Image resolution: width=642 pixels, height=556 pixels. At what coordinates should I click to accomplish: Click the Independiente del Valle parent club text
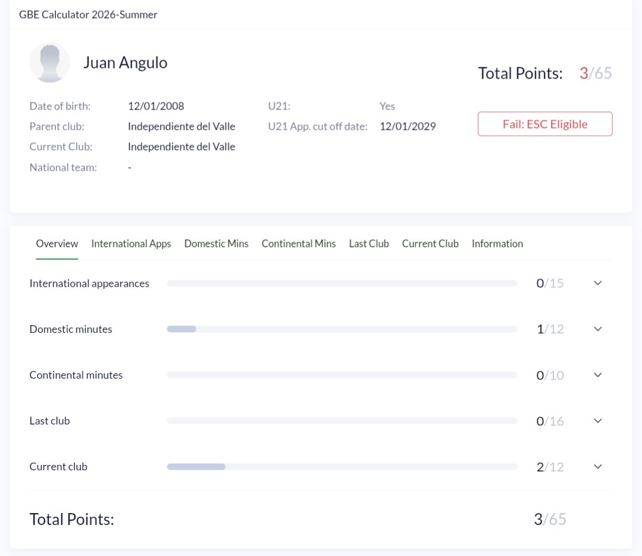[x=181, y=126]
